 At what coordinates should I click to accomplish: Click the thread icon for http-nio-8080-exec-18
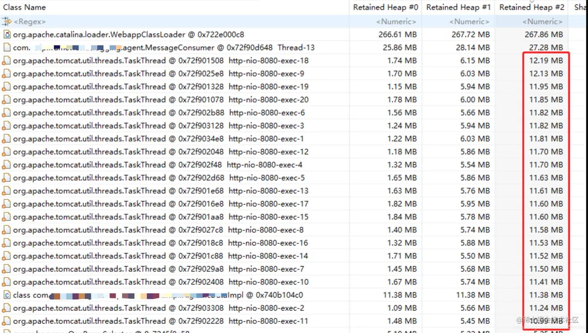tap(6, 61)
